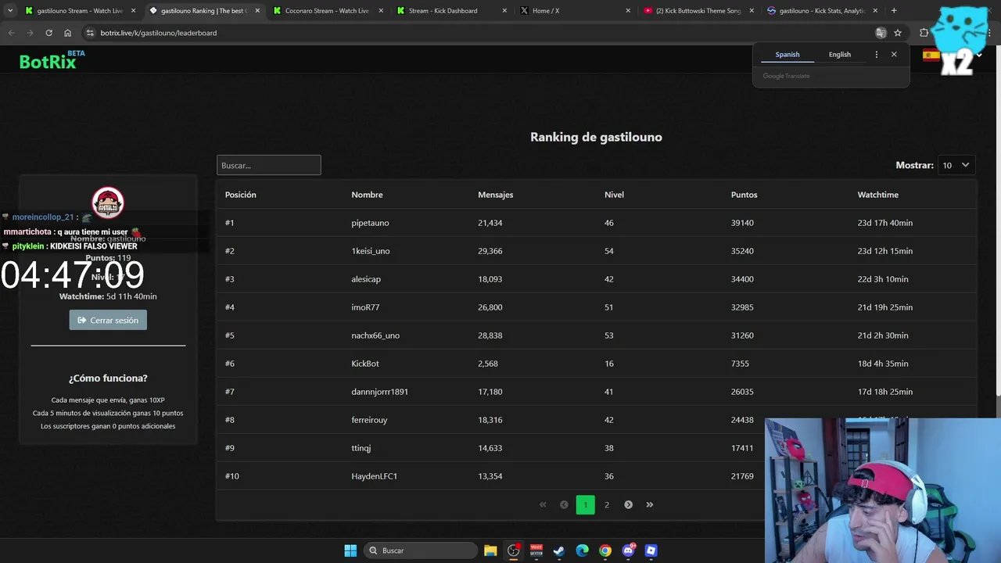Viewport: 1001px width, 563px height.
Task: Select the English tab in translate popup
Action: [840, 55]
